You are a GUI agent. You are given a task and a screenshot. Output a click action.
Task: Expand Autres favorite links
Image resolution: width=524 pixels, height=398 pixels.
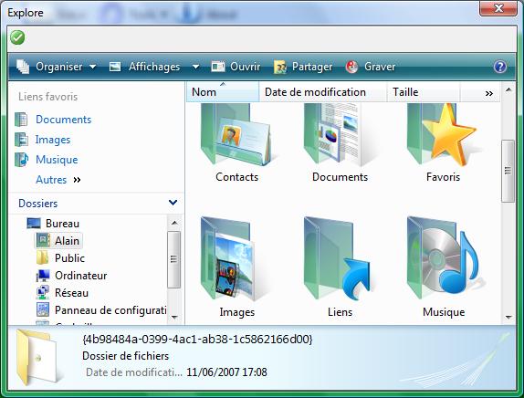[x=58, y=180]
